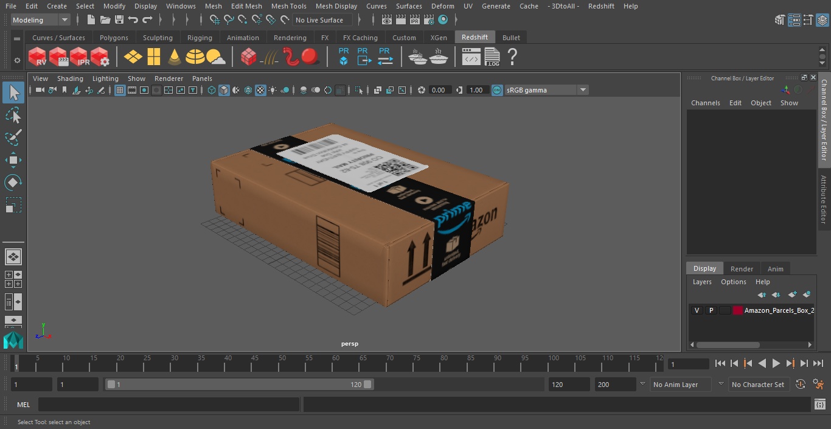The image size is (831, 429).
Task: Click the layer list horizontal scrollbar
Action: (x=728, y=344)
